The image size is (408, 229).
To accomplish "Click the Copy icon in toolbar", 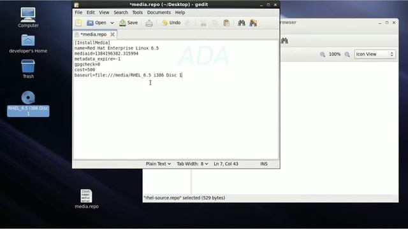I will point(215,23).
